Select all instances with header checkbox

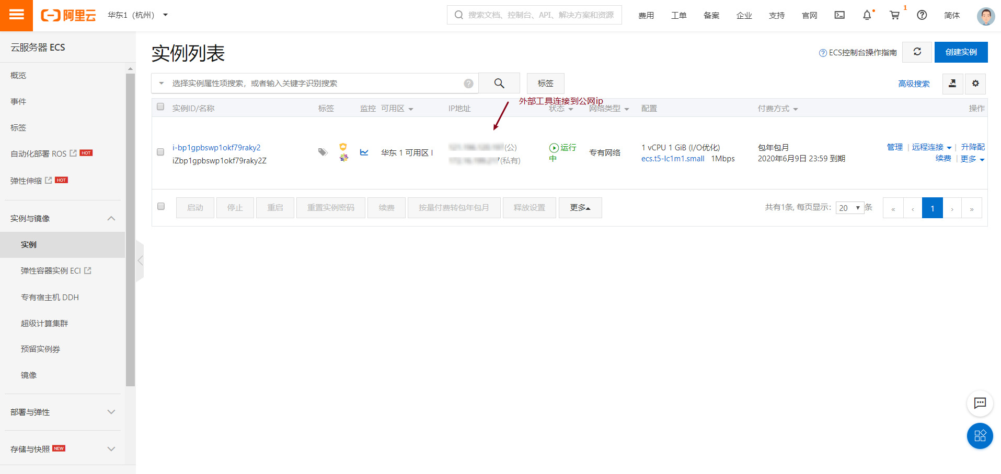click(160, 107)
